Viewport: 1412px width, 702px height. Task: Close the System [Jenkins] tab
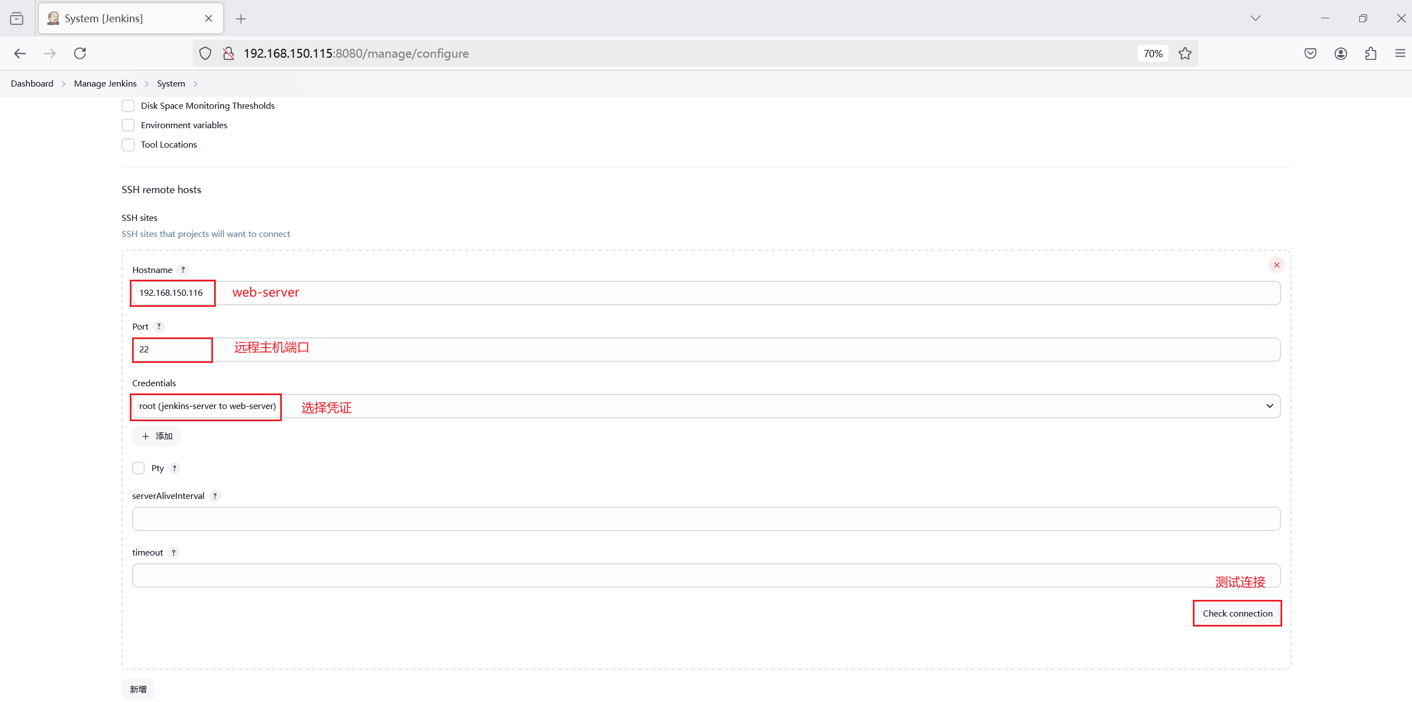pos(209,18)
